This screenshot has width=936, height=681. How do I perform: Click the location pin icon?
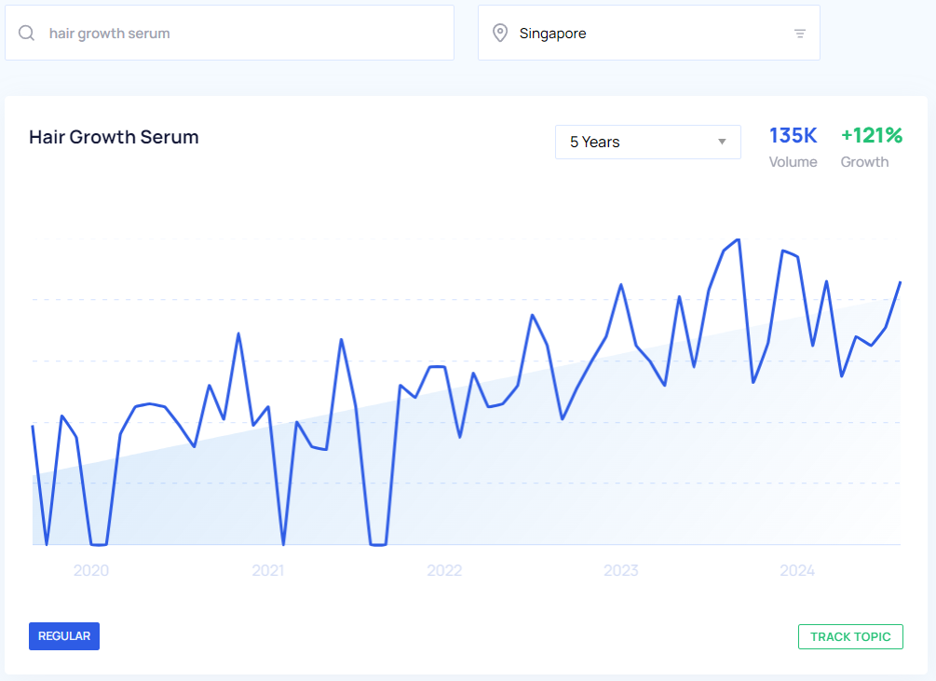[500, 34]
